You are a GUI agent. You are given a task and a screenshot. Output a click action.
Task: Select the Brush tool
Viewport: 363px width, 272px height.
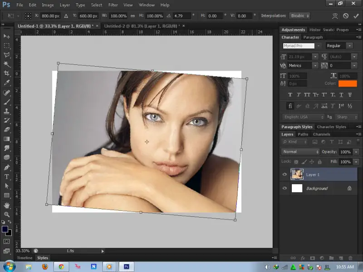pos(7,102)
